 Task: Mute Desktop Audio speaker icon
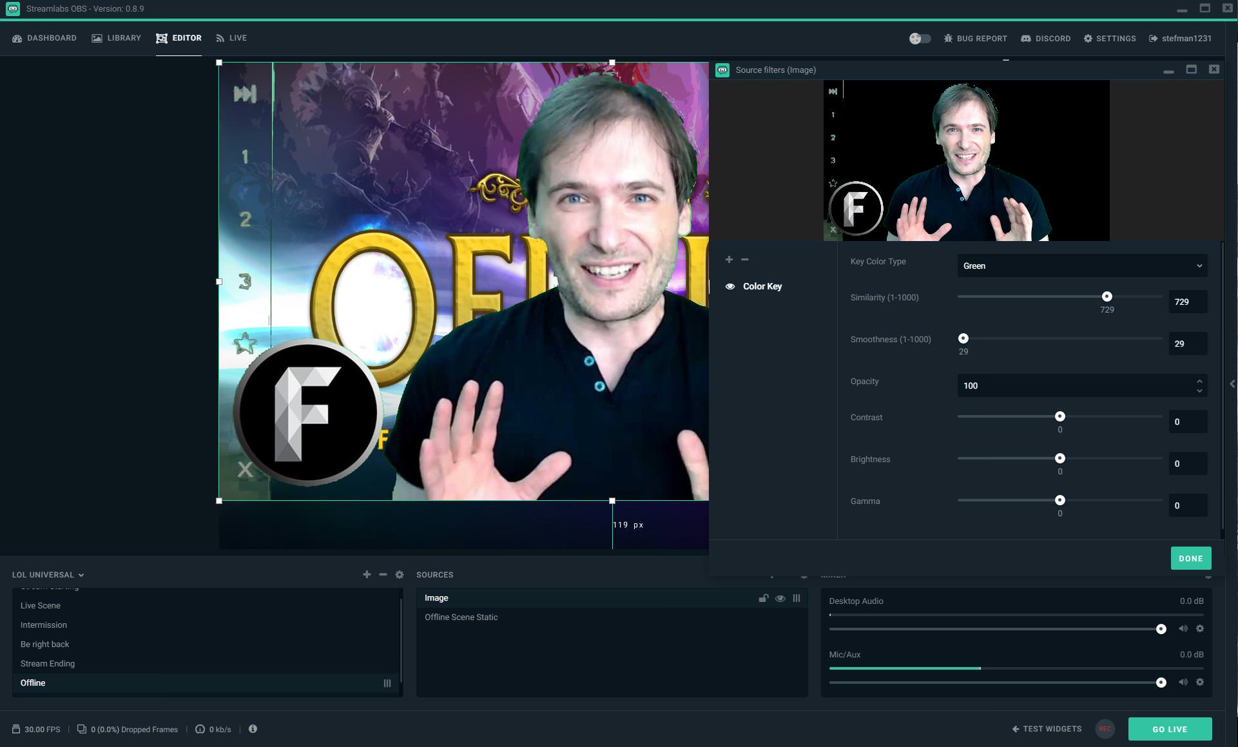pyautogui.click(x=1183, y=628)
